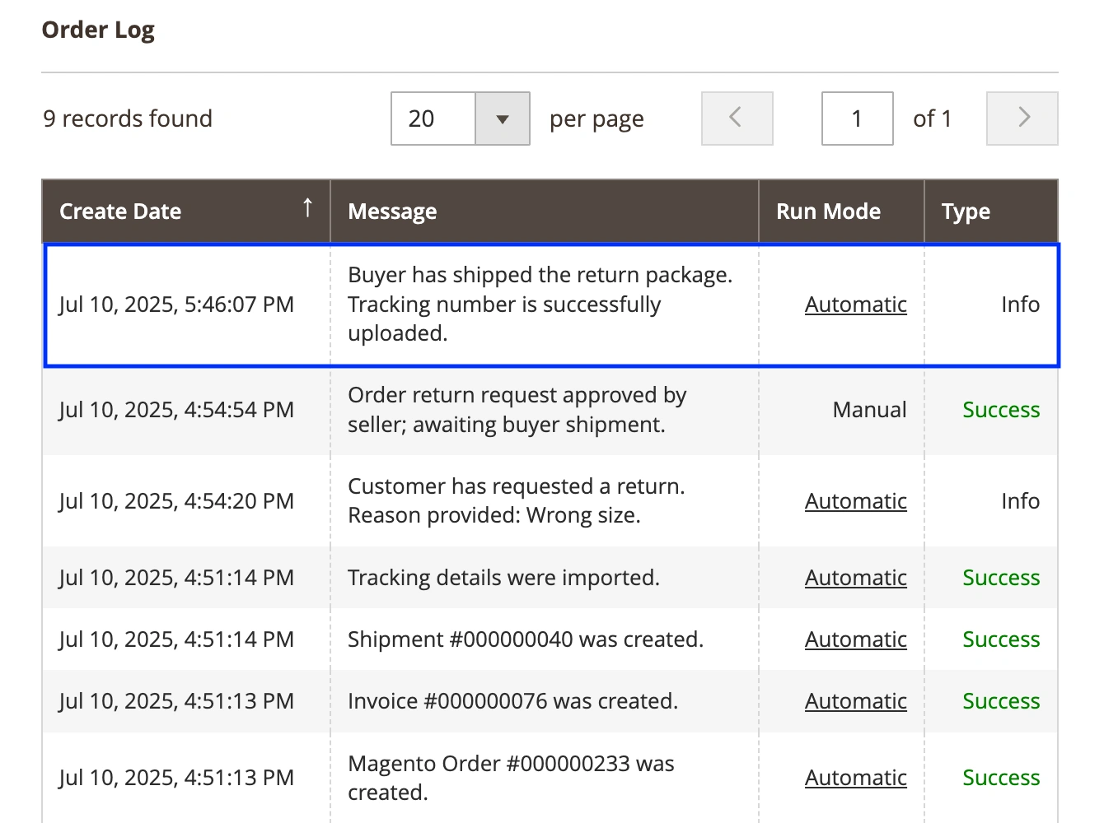Viewport: 1104px width, 823px height.
Task: Select the order return request approved message
Action: click(517, 410)
